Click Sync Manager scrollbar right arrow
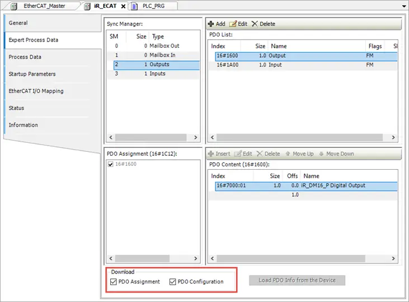This screenshot has height=302, width=409. point(196,137)
